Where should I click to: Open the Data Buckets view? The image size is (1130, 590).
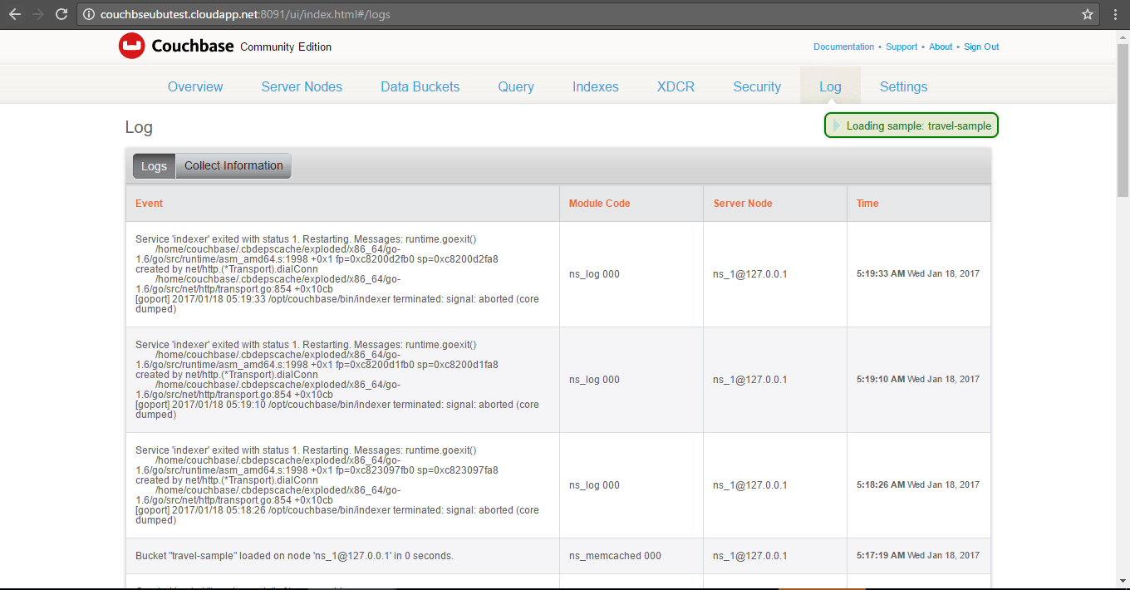coord(420,86)
